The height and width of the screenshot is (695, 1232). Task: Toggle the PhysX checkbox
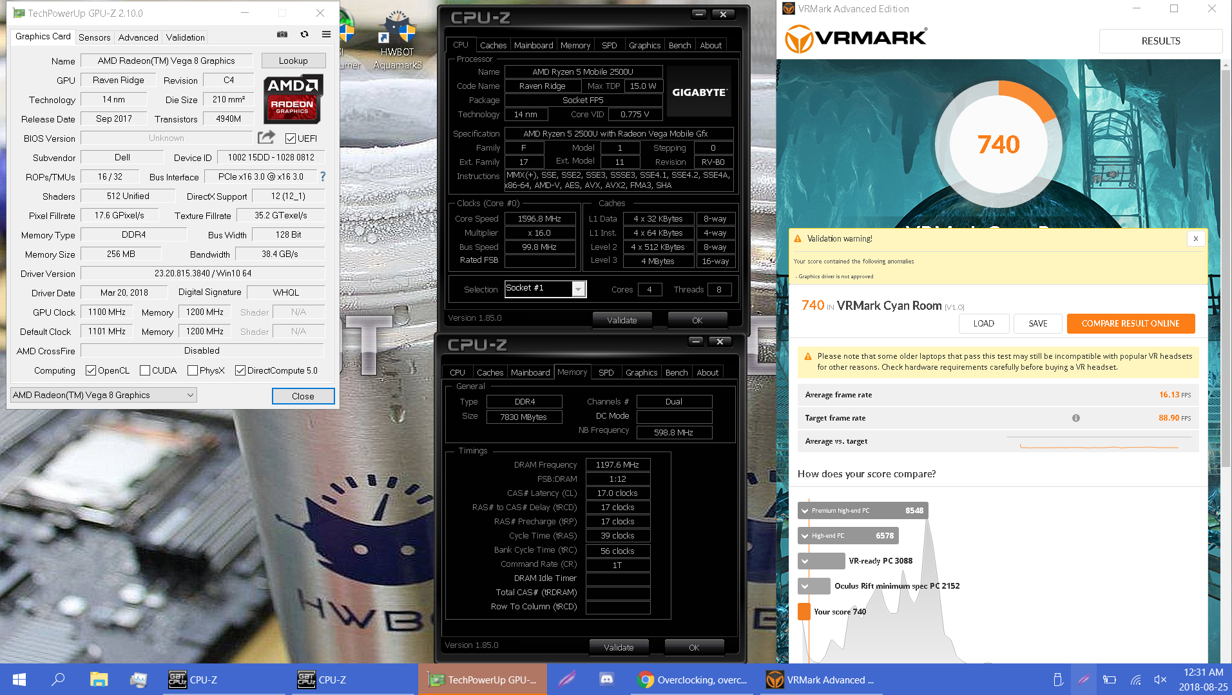point(193,370)
